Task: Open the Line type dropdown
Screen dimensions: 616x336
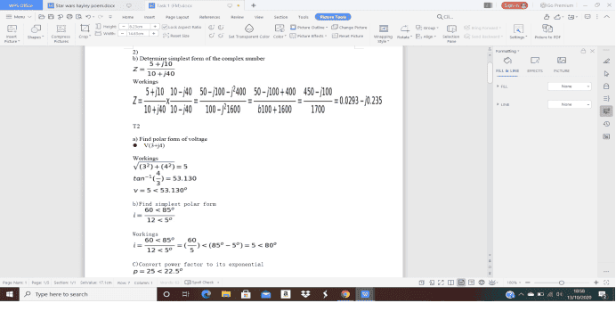Action: pyautogui.click(x=569, y=104)
